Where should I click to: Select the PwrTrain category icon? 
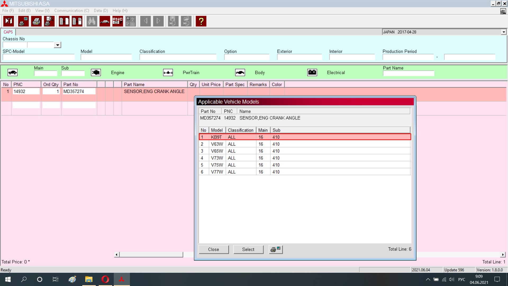[x=168, y=73]
